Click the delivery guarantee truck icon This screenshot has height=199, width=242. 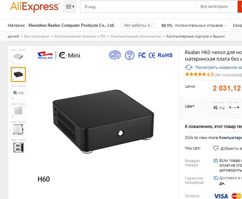[216, 178]
